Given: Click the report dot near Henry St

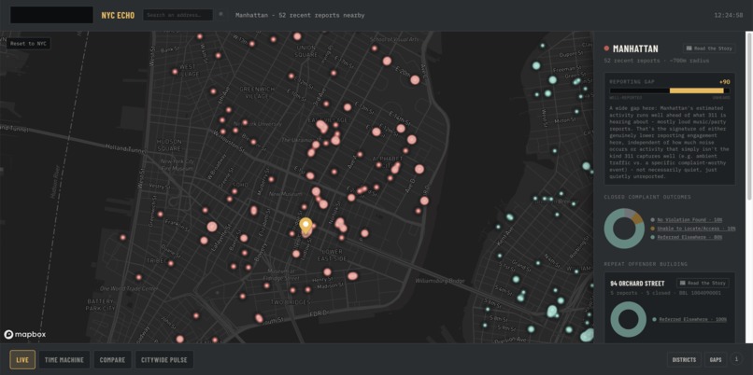Looking at the screenshot, I should pos(327,271).
